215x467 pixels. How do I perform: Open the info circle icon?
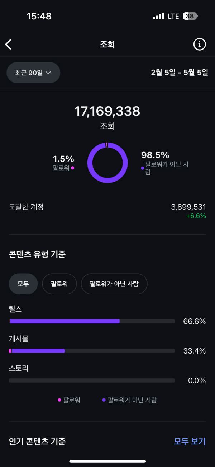click(200, 45)
